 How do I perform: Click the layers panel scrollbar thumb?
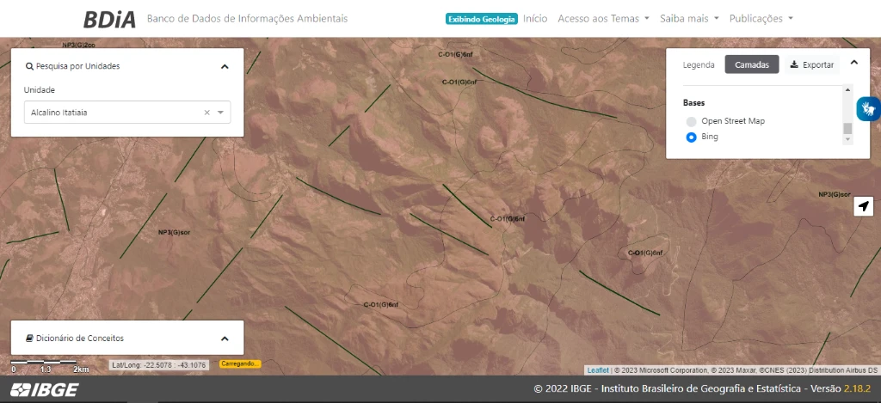tap(847, 128)
